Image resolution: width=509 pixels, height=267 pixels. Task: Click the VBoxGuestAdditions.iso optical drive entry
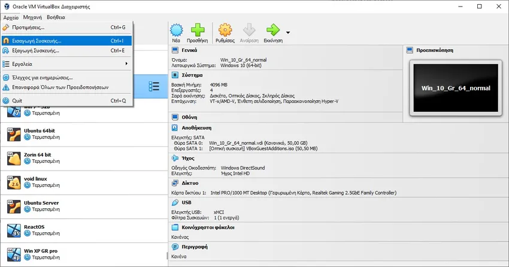click(263, 148)
